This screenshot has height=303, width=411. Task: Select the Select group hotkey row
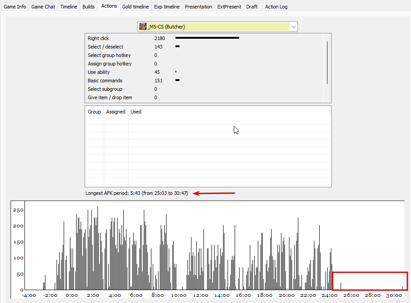[x=204, y=55]
